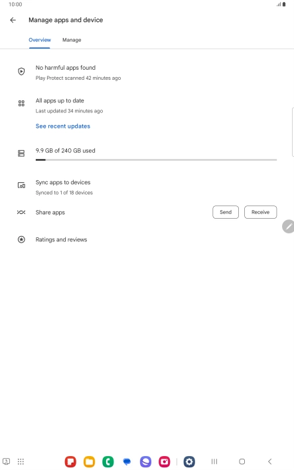The width and height of the screenshot is (294, 470).
Task: Open the yellow My Files app in taskbar
Action: 89,461
